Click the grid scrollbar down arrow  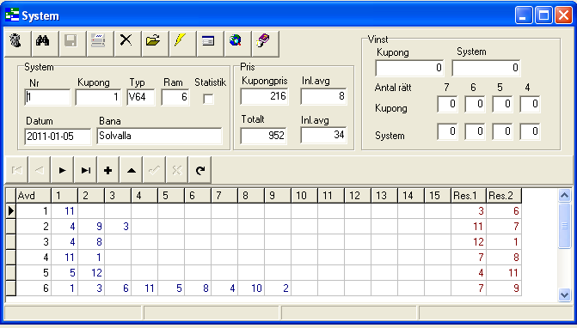tap(564, 295)
